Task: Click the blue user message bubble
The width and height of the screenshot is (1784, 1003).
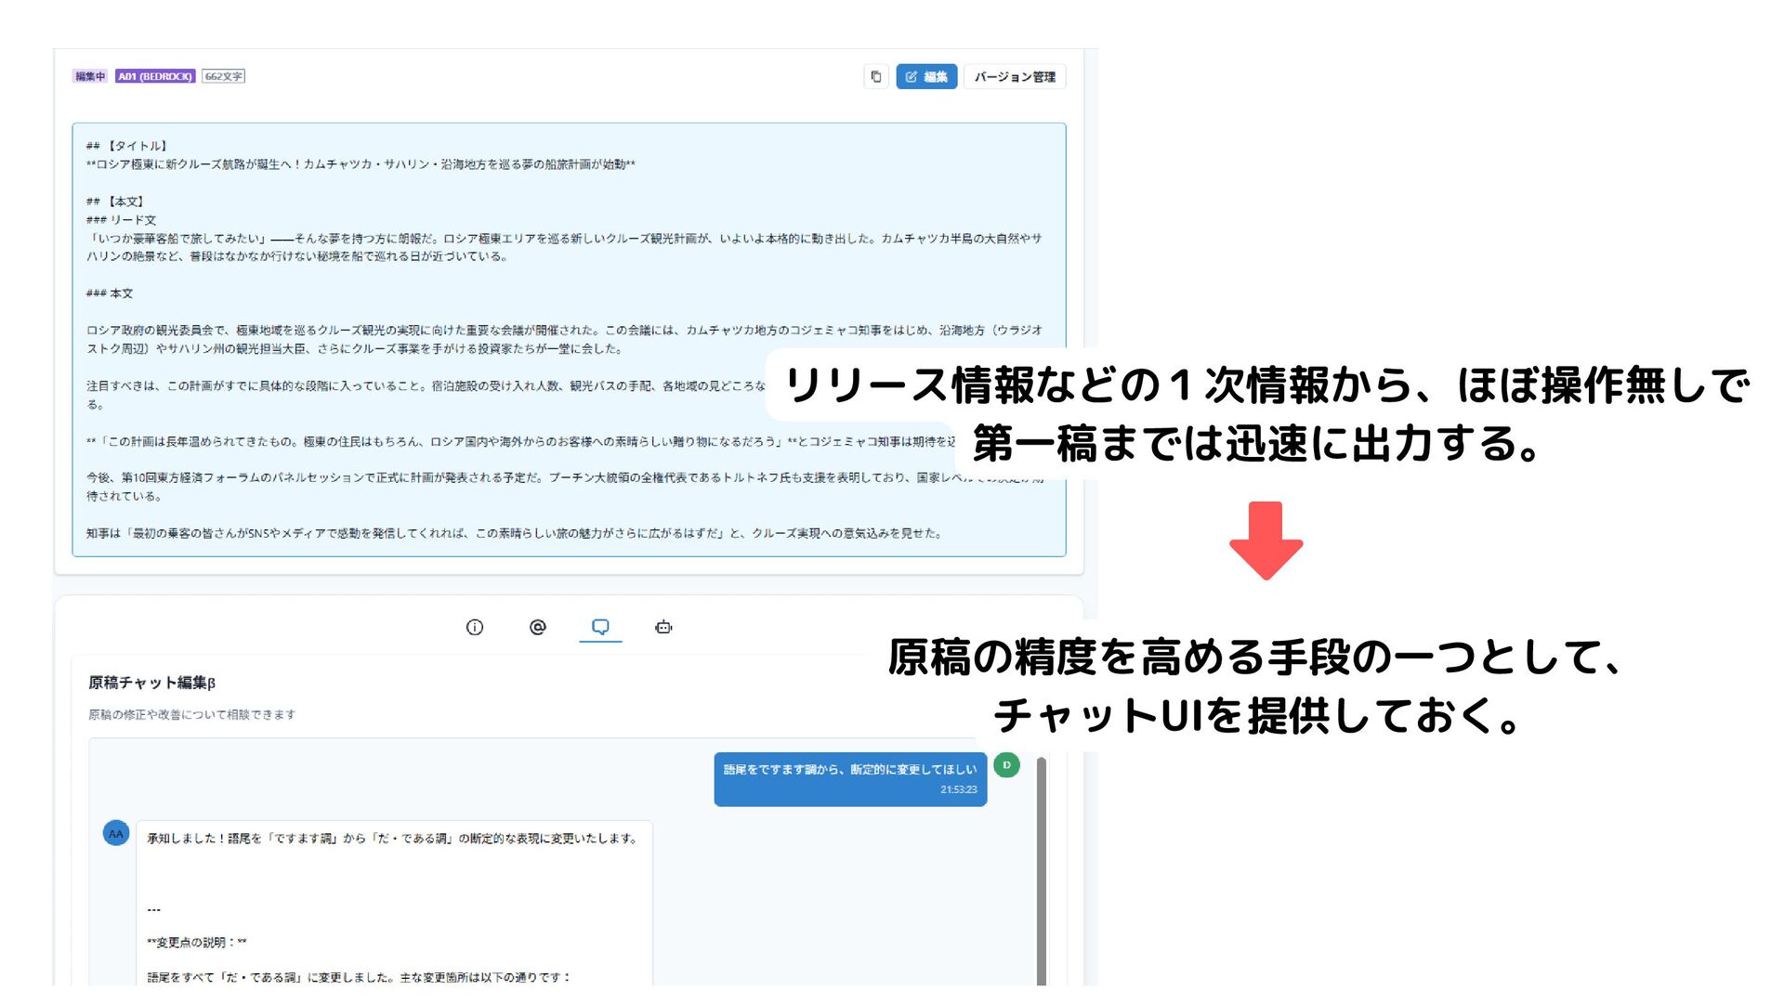Action: 849,778
